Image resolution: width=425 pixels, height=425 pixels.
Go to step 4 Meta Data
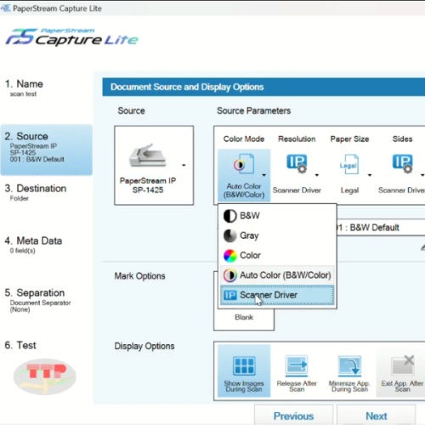(33, 241)
